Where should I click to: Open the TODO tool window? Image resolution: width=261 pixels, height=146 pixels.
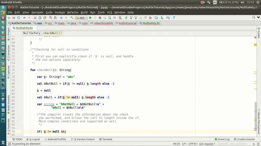coord(17,140)
